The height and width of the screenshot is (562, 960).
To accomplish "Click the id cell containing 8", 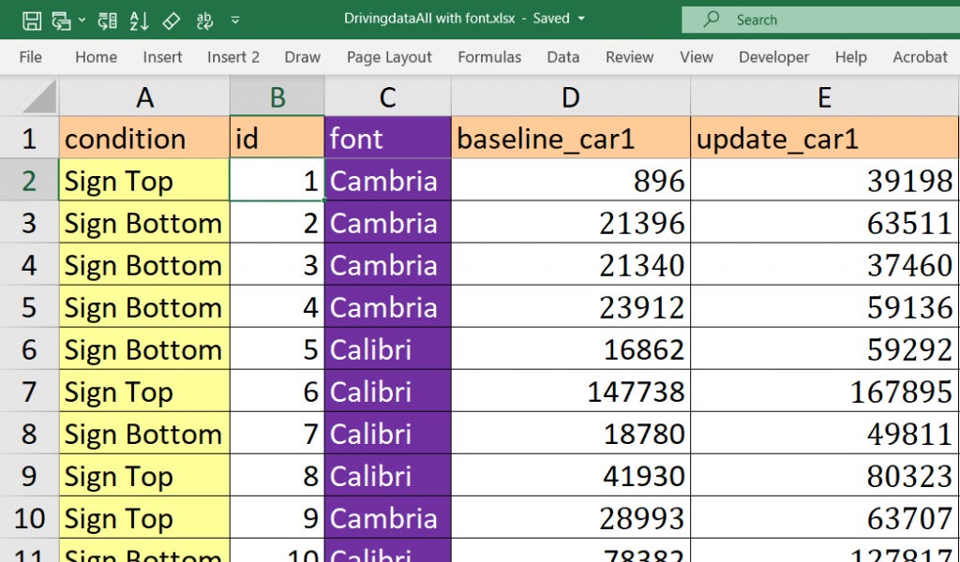I will [x=277, y=476].
